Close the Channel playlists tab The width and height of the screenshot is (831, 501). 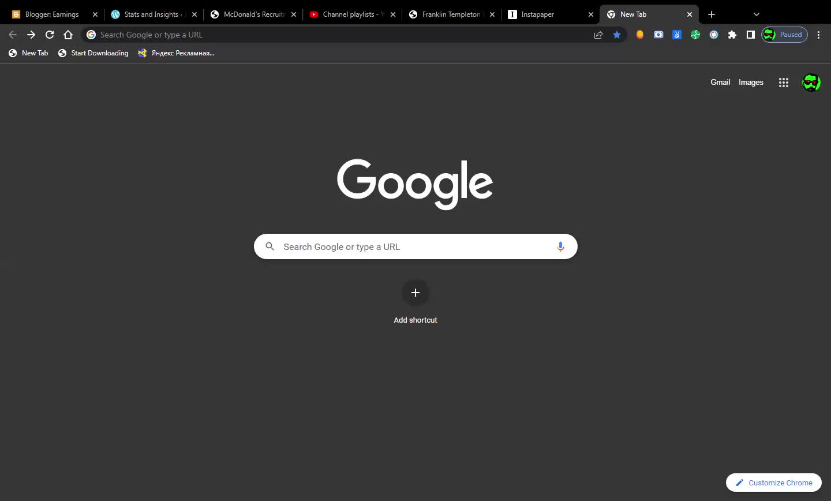(x=393, y=14)
